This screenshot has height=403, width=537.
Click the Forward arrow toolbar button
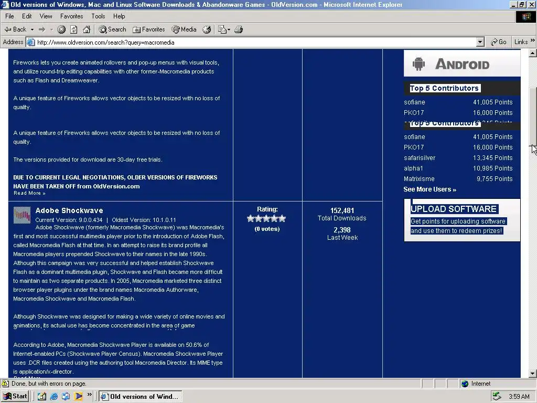pos(42,30)
